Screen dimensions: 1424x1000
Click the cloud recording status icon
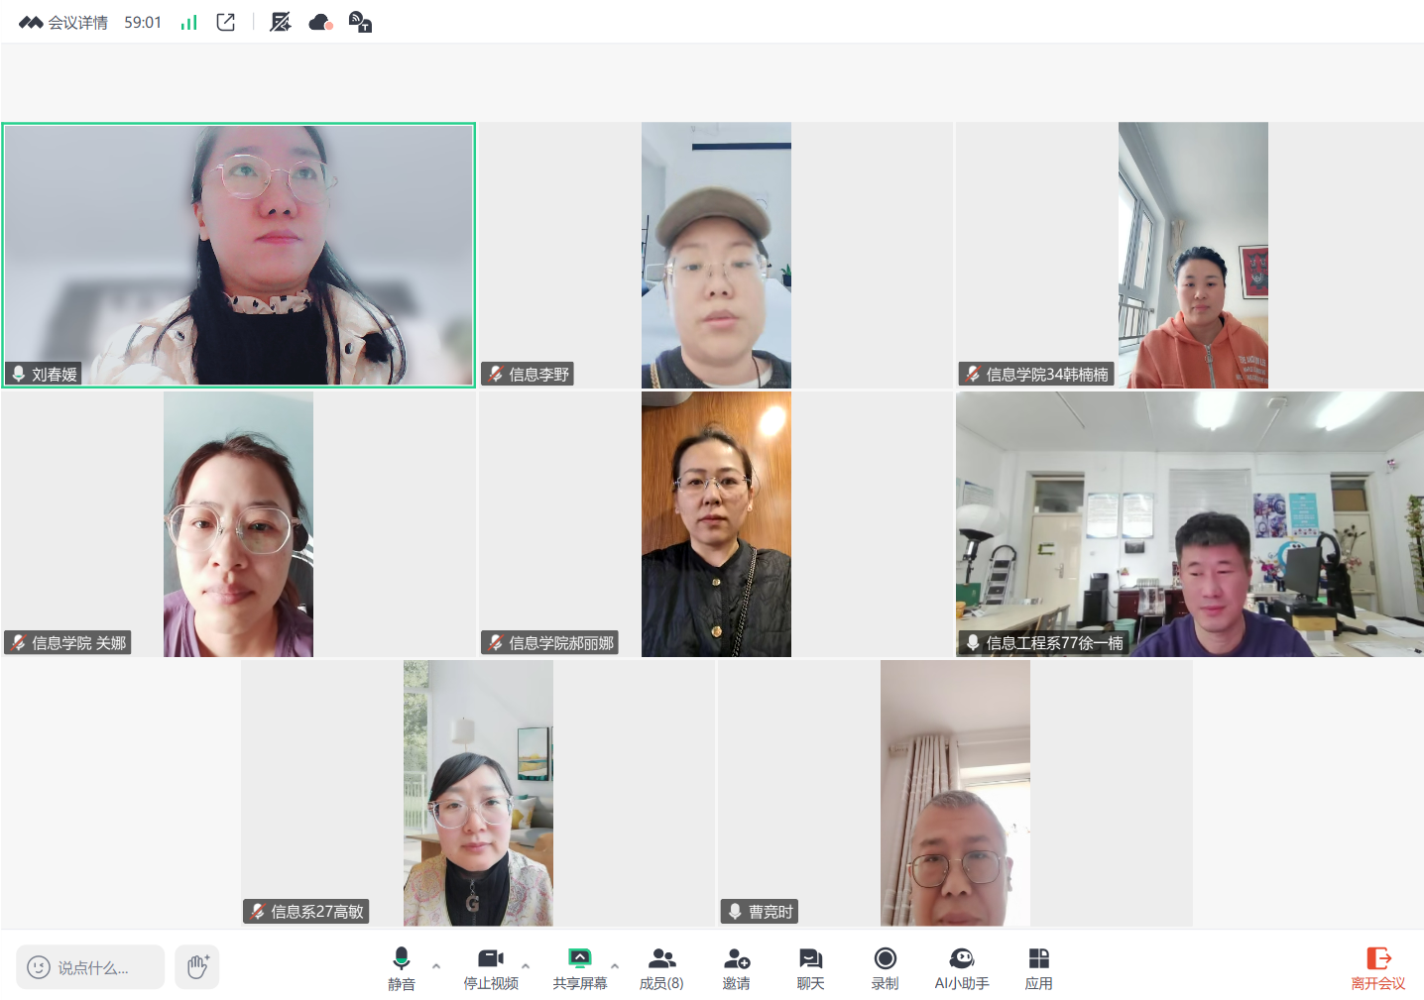(320, 23)
